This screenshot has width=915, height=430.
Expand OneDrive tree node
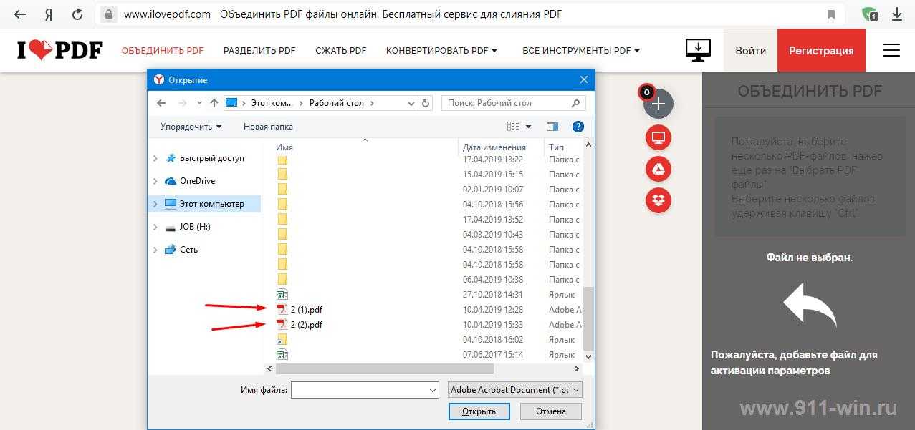155,181
